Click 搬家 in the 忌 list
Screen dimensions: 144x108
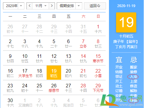tap(134, 67)
